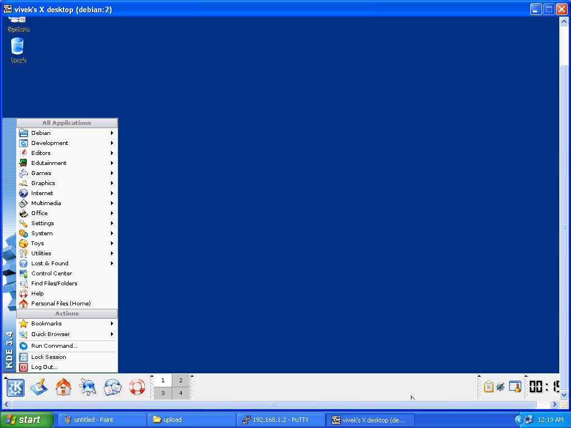Viewport: 571px width, 428px height.
Task: Click the horizontal scrollbar thumb
Action: click(274, 405)
